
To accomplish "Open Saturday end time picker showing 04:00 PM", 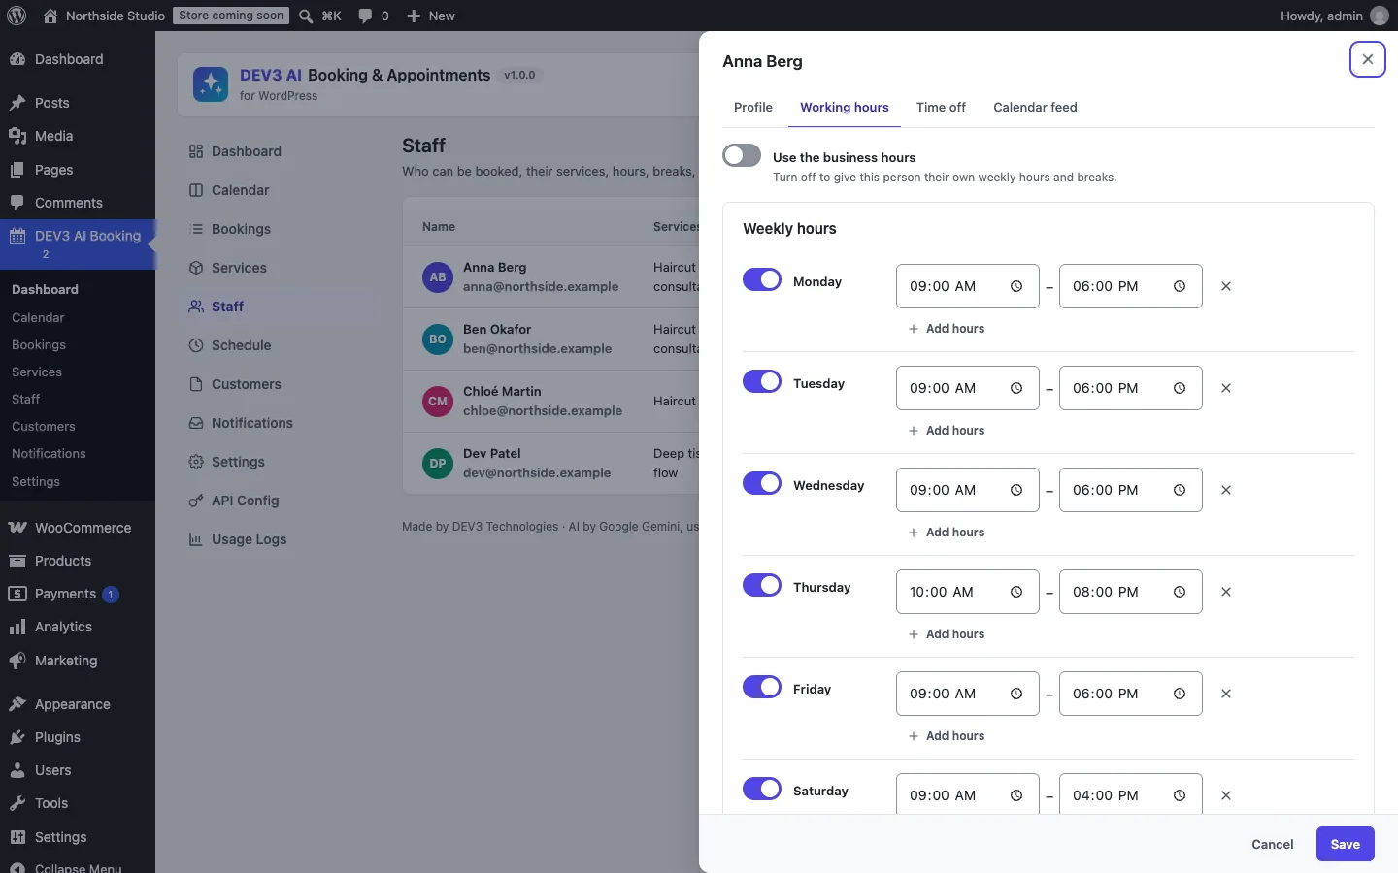I will [x=1130, y=794].
